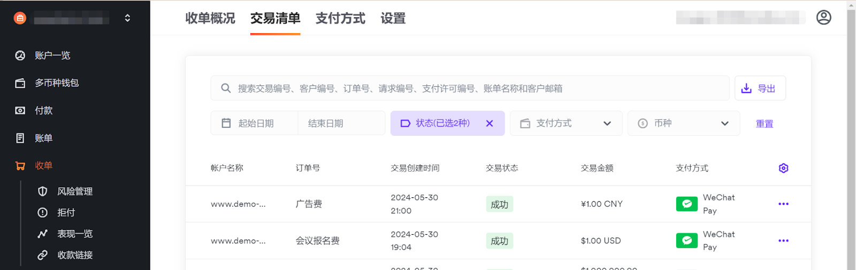Screen dimensions: 856x270
Task: Click the 多币种钱包 wallet icon
Action: point(20,83)
